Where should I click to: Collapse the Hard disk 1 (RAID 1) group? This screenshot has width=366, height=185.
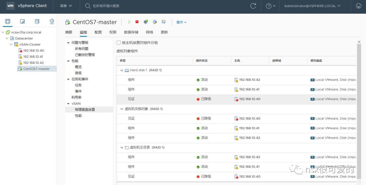coord(122,70)
